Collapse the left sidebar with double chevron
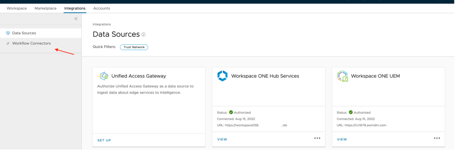 point(76,19)
